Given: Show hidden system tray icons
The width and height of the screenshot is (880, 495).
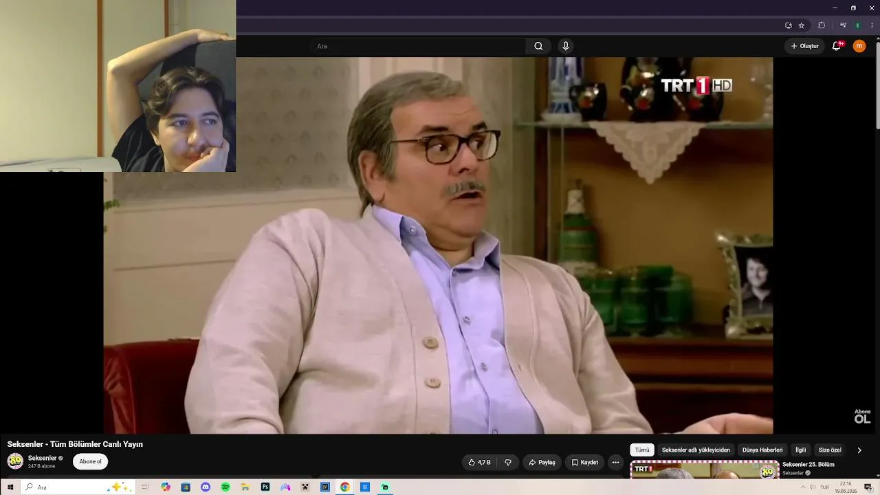Looking at the screenshot, I should [x=802, y=487].
